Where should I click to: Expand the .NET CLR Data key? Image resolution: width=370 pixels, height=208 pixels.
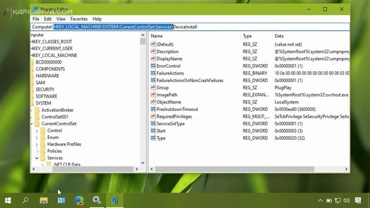point(42,164)
